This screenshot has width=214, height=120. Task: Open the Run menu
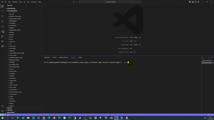[x=28, y=2]
